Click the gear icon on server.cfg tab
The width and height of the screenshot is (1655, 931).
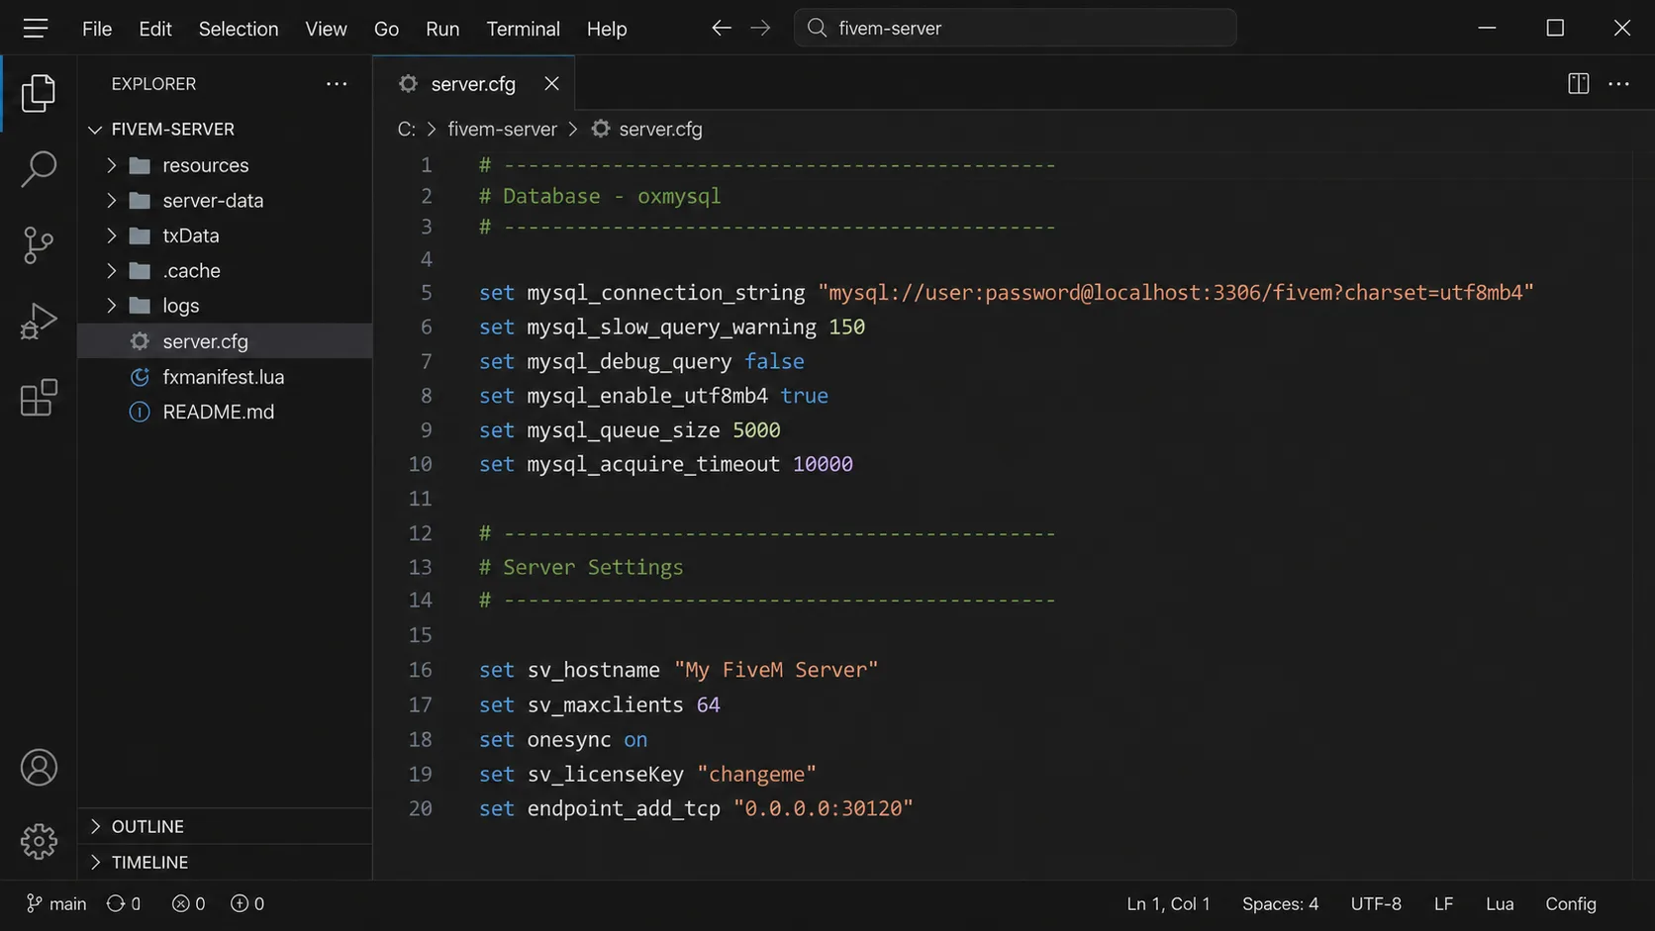pos(408,84)
